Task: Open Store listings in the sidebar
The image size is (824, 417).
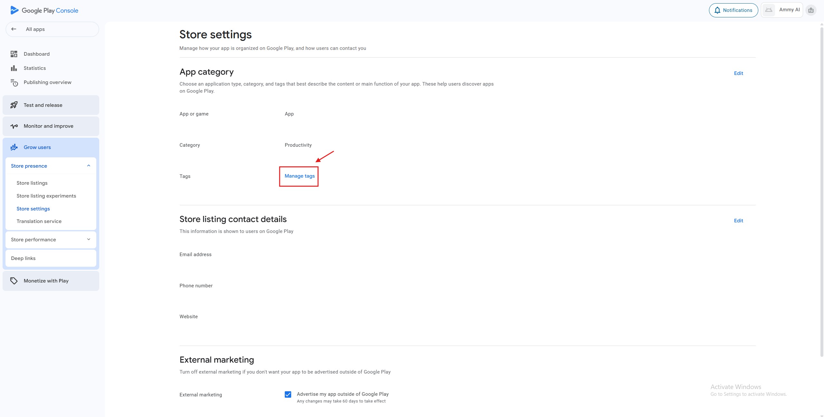Action: (32, 183)
